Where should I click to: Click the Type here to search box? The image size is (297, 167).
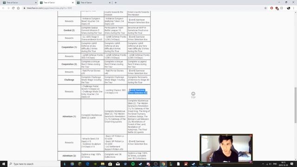tap(34, 164)
